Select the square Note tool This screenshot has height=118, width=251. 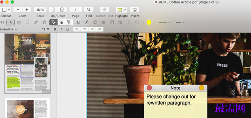[103, 22]
